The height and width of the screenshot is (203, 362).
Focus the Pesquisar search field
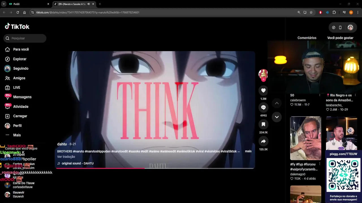(x=25, y=38)
